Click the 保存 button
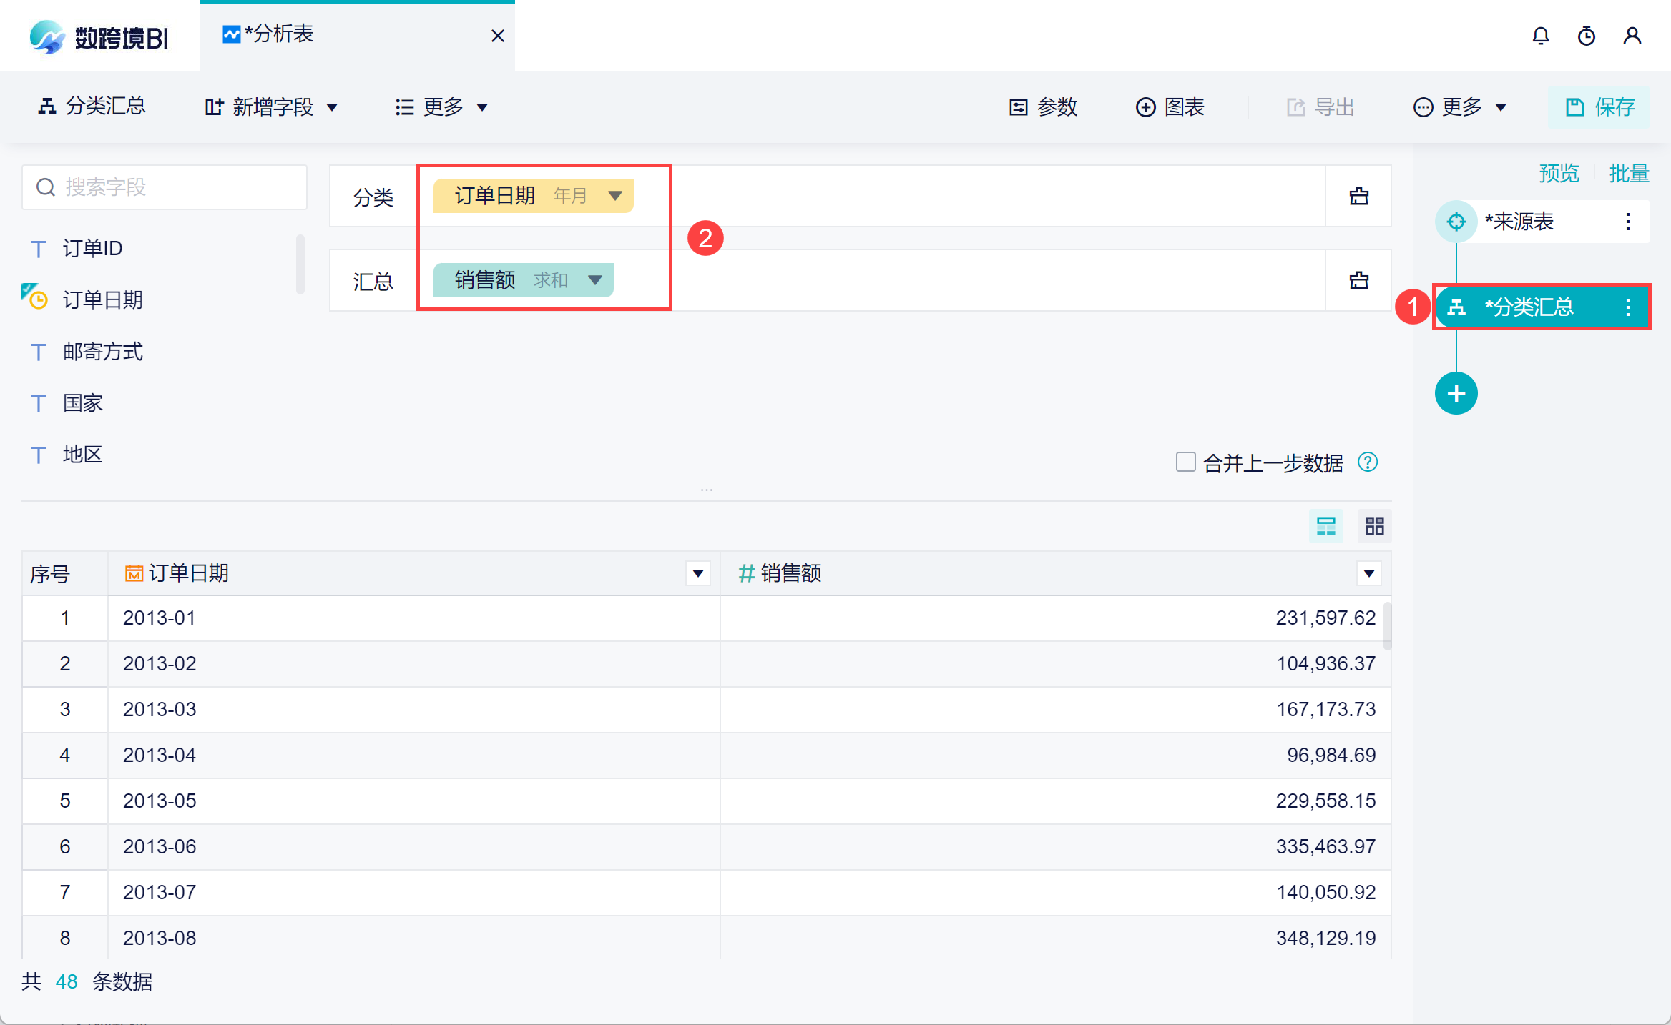The image size is (1671, 1025). coord(1599,107)
